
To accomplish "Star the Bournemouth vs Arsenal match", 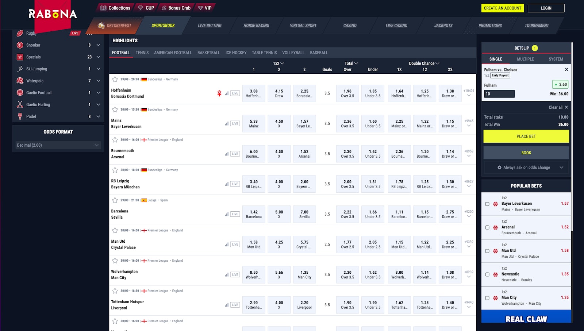I will click(x=115, y=140).
